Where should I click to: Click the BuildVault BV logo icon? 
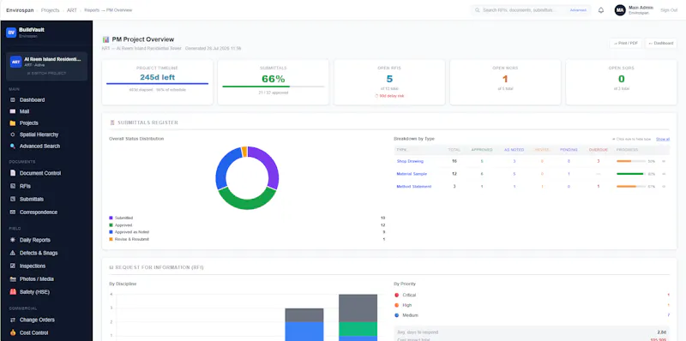(11, 33)
